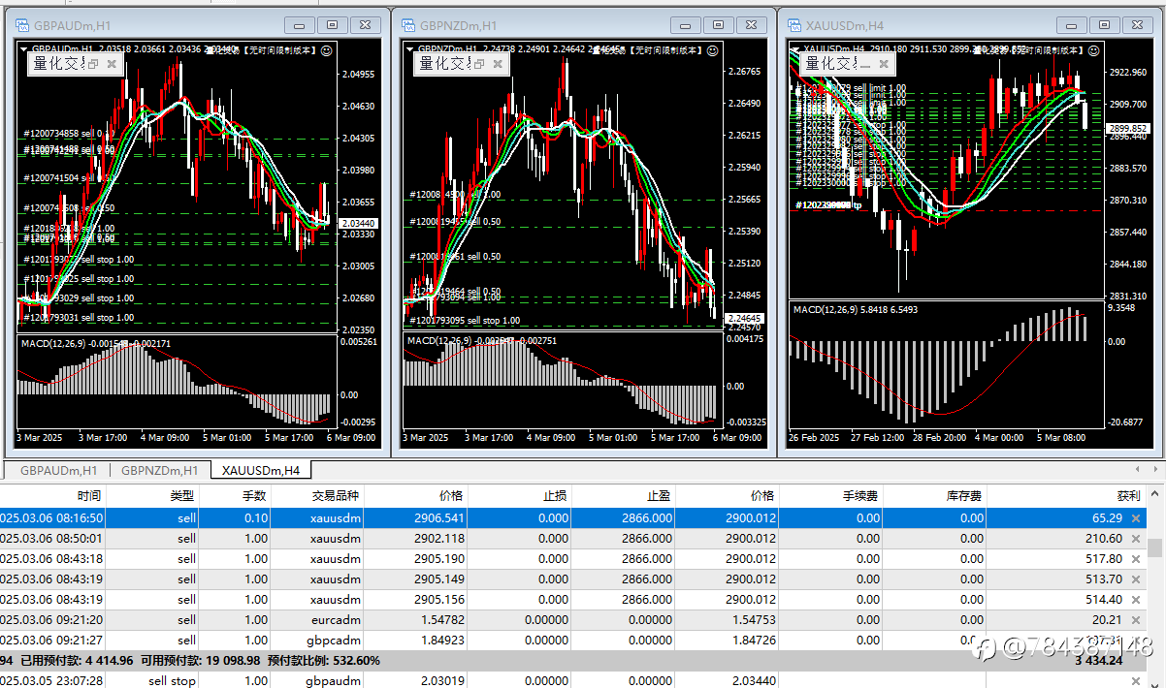Click order line #1201793031 sell stop on GBPAUDm

click(80, 318)
